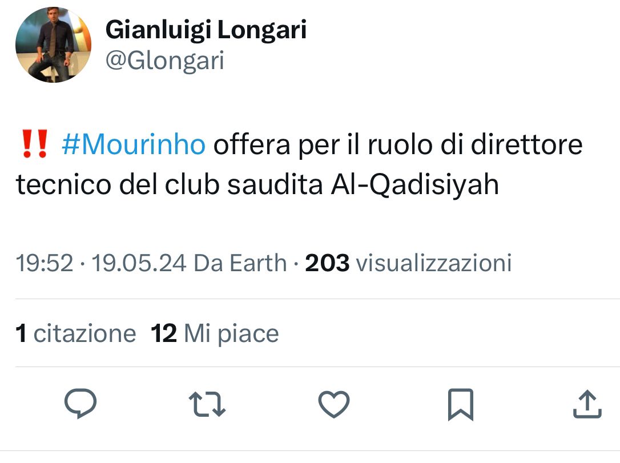
Task: Open Gianluigi Longari's profile picture
Action: [53, 45]
